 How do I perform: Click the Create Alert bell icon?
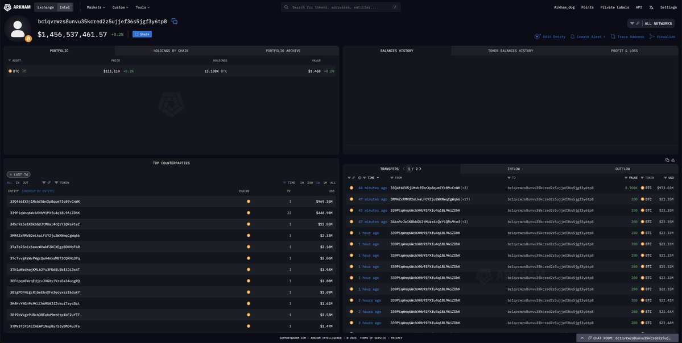click(x=573, y=36)
